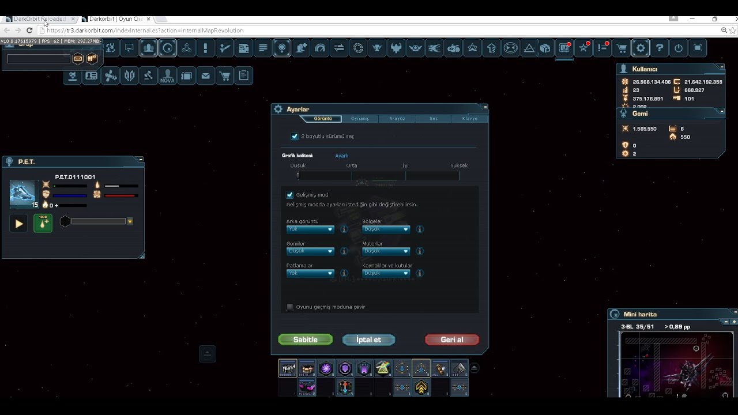Set graphics quality slider to Yüksek
The width and height of the screenshot is (738, 415).
(x=459, y=175)
